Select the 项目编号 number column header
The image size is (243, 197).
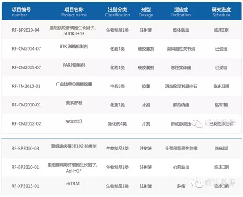click(x=21, y=12)
